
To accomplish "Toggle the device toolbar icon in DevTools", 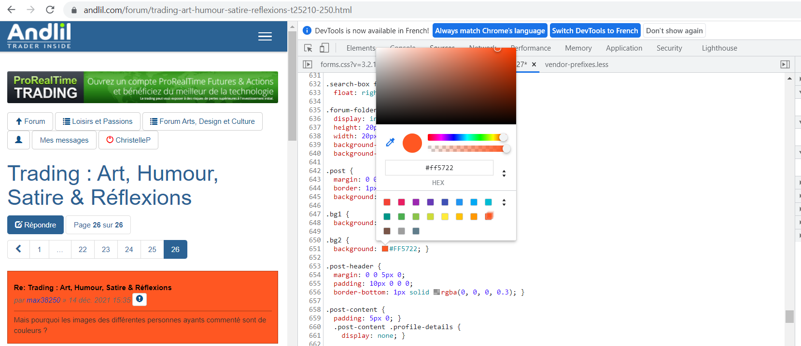I will pyautogui.click(x=324, y=48).
